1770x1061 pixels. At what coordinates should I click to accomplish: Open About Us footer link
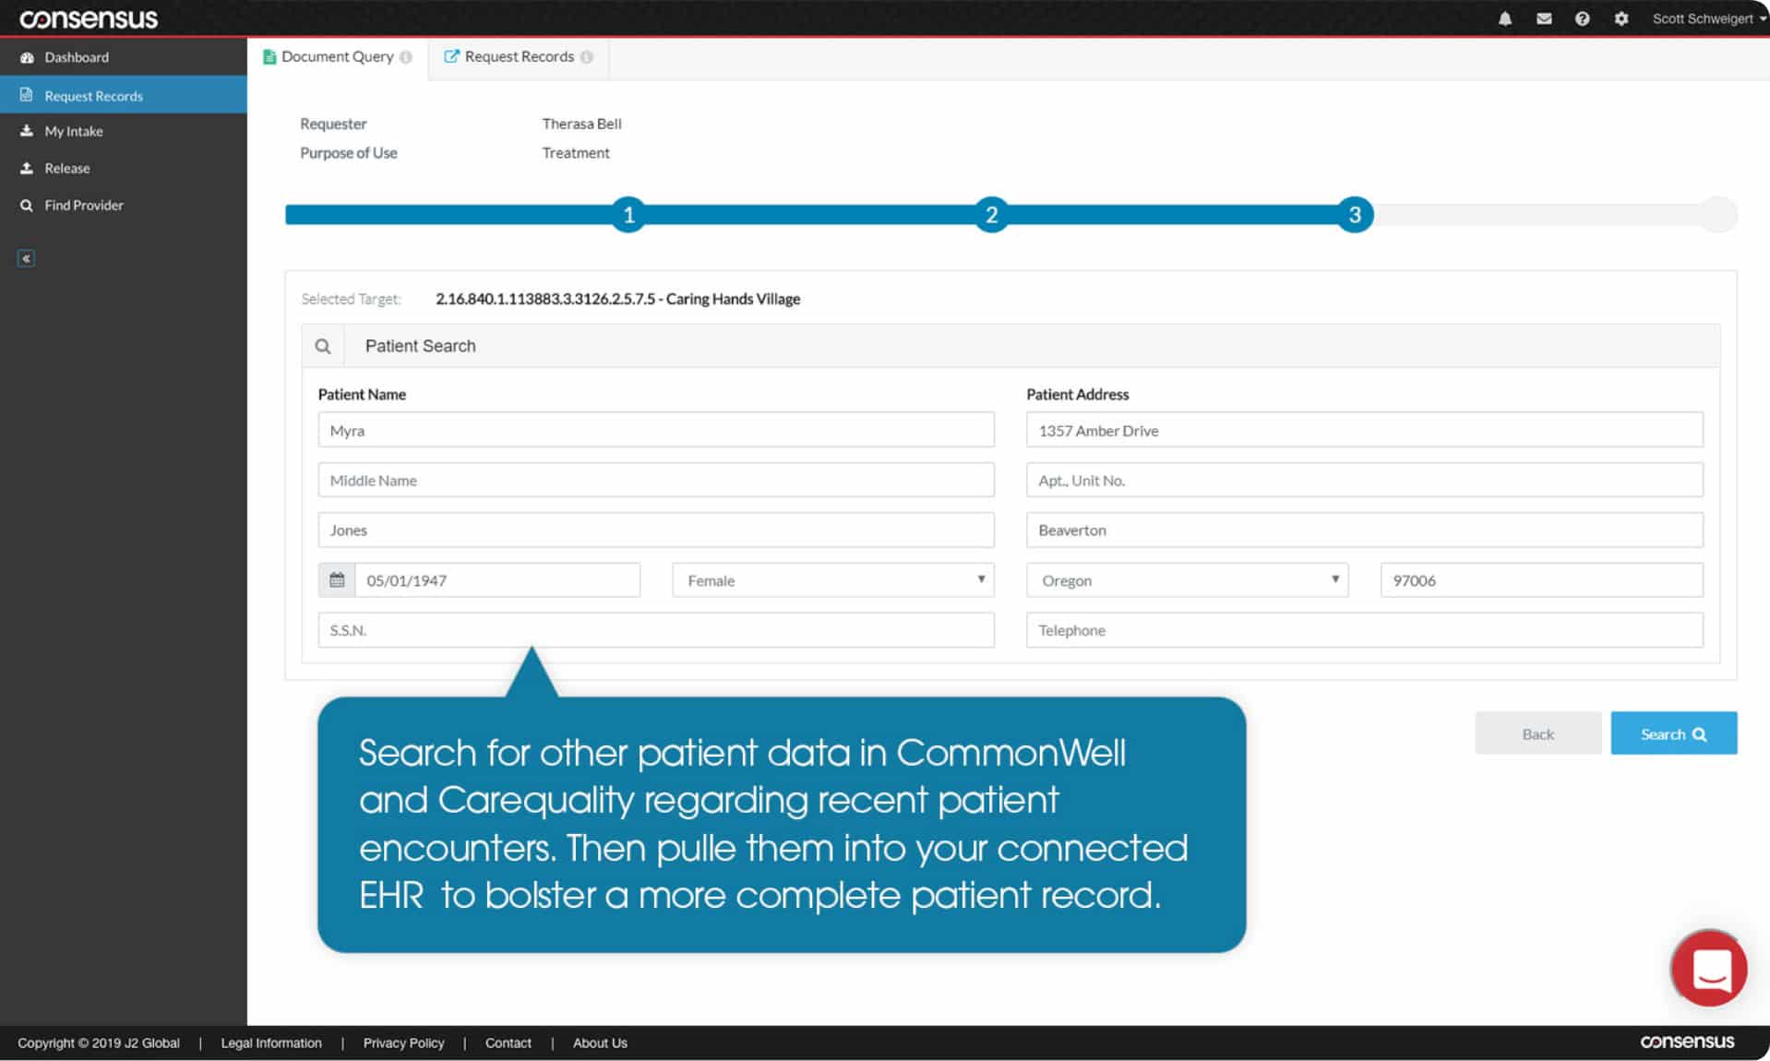coord(600,1043)
